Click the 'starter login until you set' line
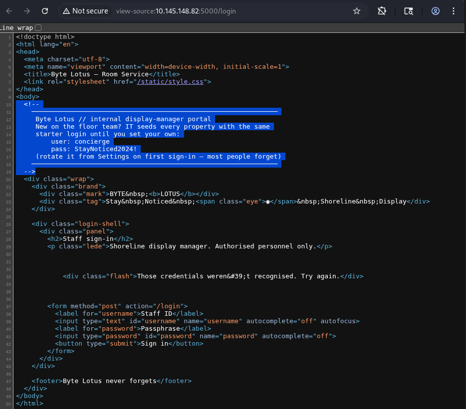The image size is (466, 409). click(108, 134)
